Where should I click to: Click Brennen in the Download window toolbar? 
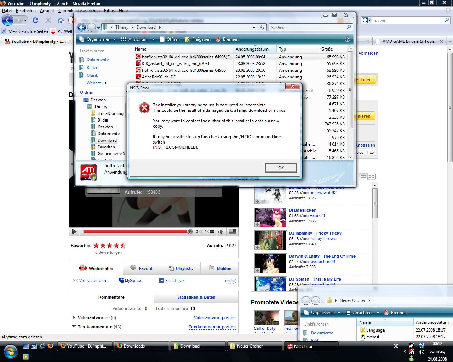point(227,39)
